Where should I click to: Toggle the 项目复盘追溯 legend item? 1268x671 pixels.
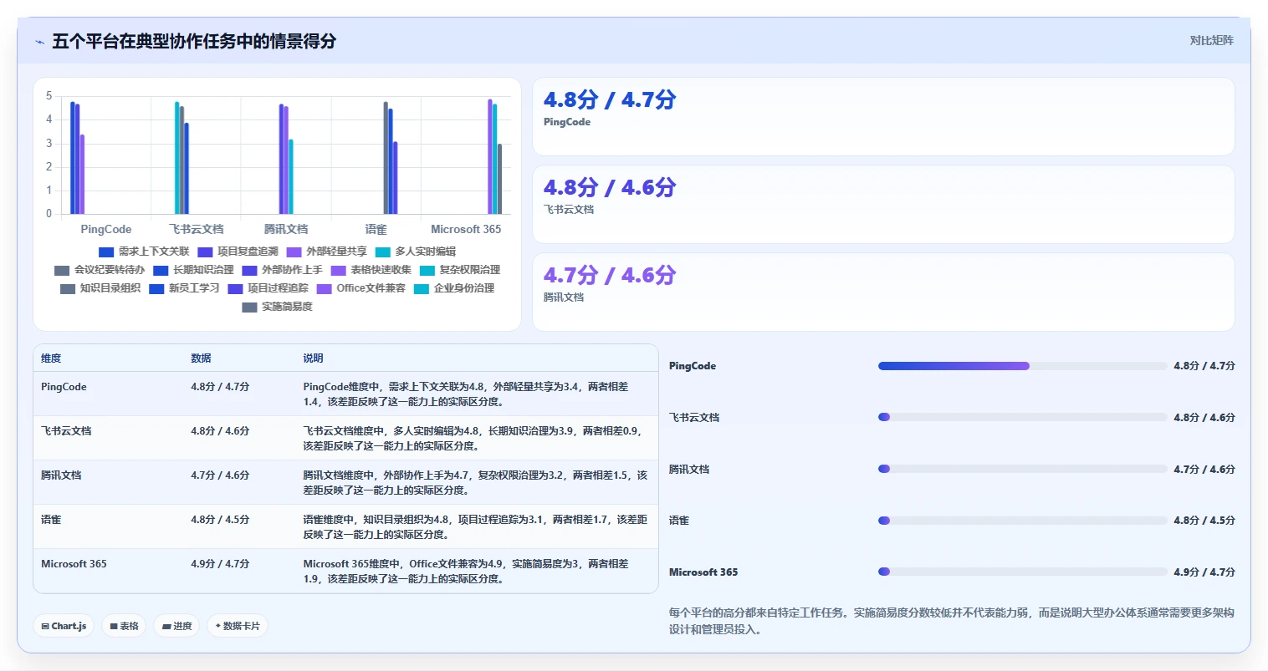point(238,252)
